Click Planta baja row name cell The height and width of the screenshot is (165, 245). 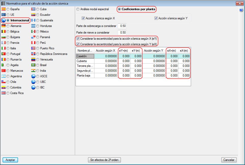pos(85,76)
